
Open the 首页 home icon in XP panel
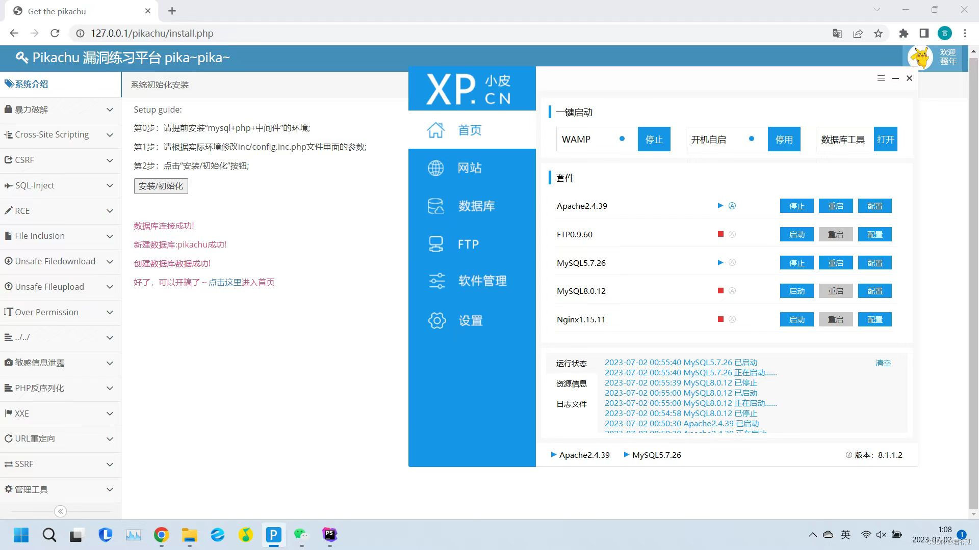click(x=435, y=130)
